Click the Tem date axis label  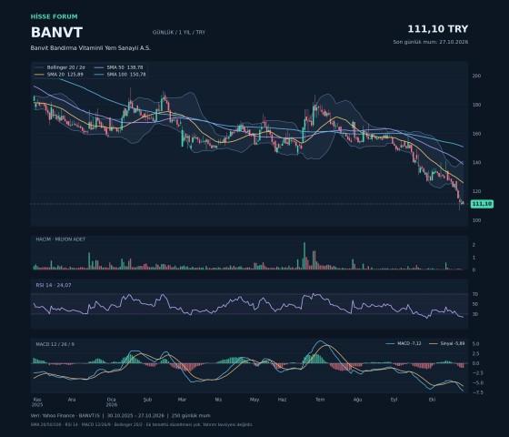[320, 400]
